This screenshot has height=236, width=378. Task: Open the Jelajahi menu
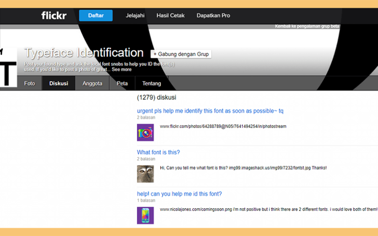tap(135, 16)
